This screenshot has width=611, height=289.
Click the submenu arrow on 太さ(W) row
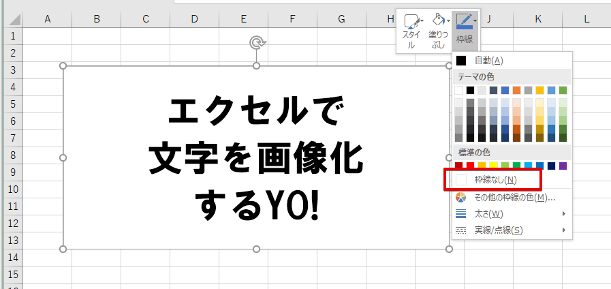[x=564, y=214]
